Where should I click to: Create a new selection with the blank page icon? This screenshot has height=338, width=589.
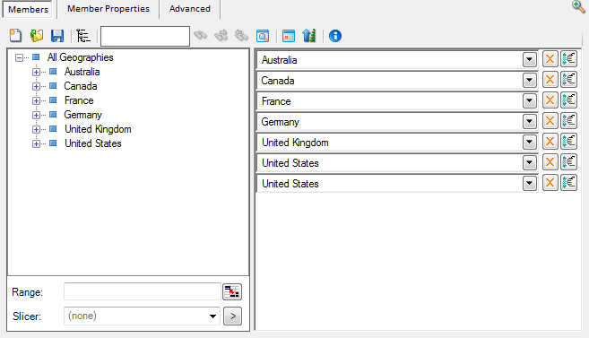[15, 36]
